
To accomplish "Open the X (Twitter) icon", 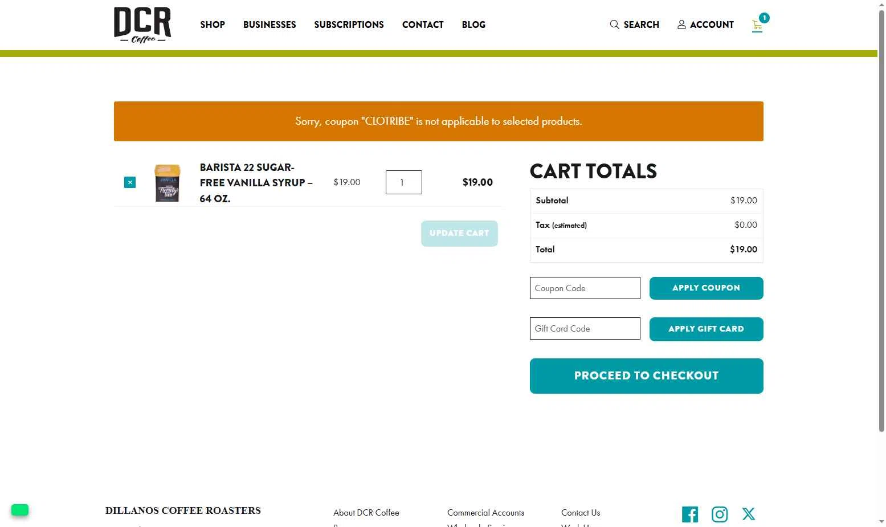I will [749, 514].
